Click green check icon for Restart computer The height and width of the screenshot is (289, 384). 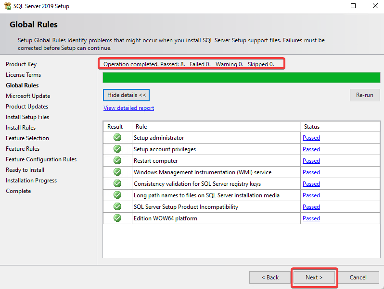tap(117, 160)
